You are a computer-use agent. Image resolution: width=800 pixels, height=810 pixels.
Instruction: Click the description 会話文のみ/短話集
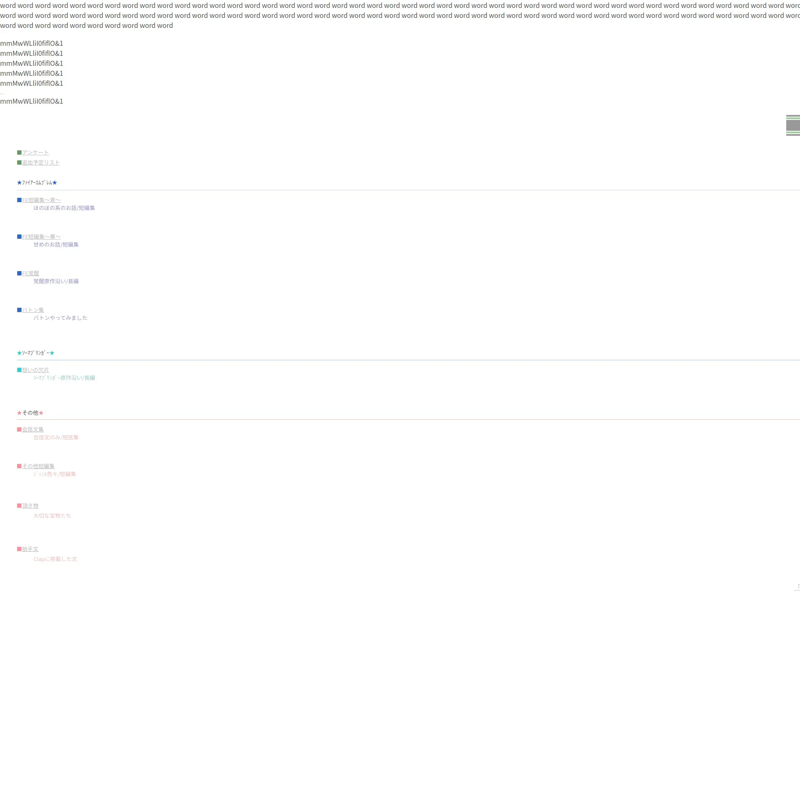[56, 437]
